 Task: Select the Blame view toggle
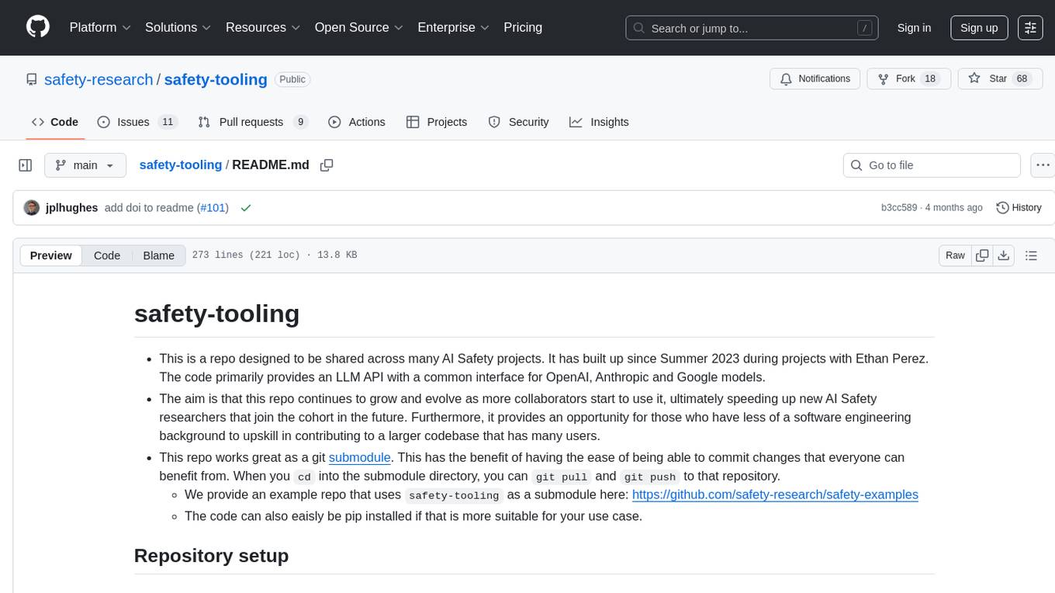[x=158, y=255]
